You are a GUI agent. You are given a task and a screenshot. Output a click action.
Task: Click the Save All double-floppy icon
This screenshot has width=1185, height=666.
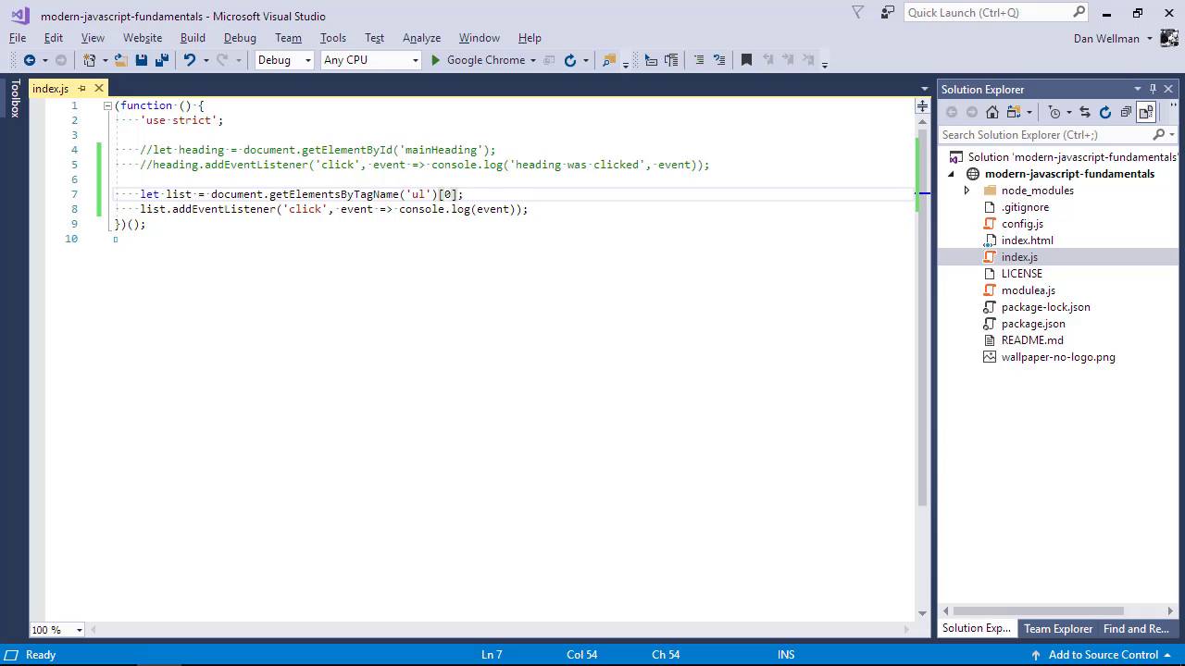point(162,60)
